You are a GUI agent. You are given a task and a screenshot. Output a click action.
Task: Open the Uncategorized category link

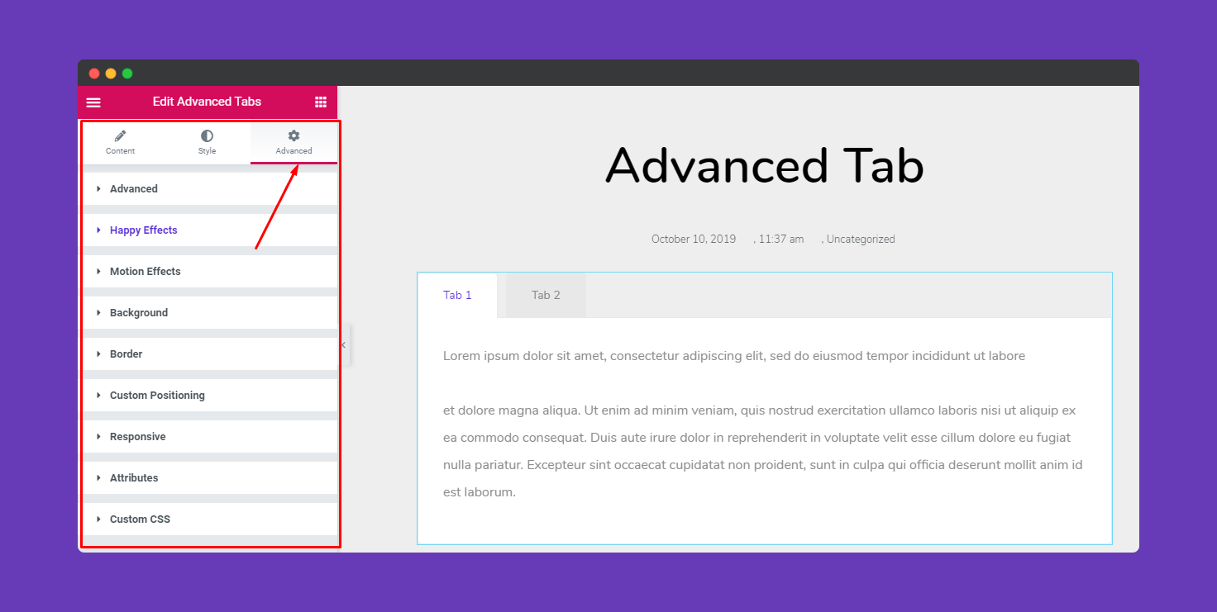[861, 240]
